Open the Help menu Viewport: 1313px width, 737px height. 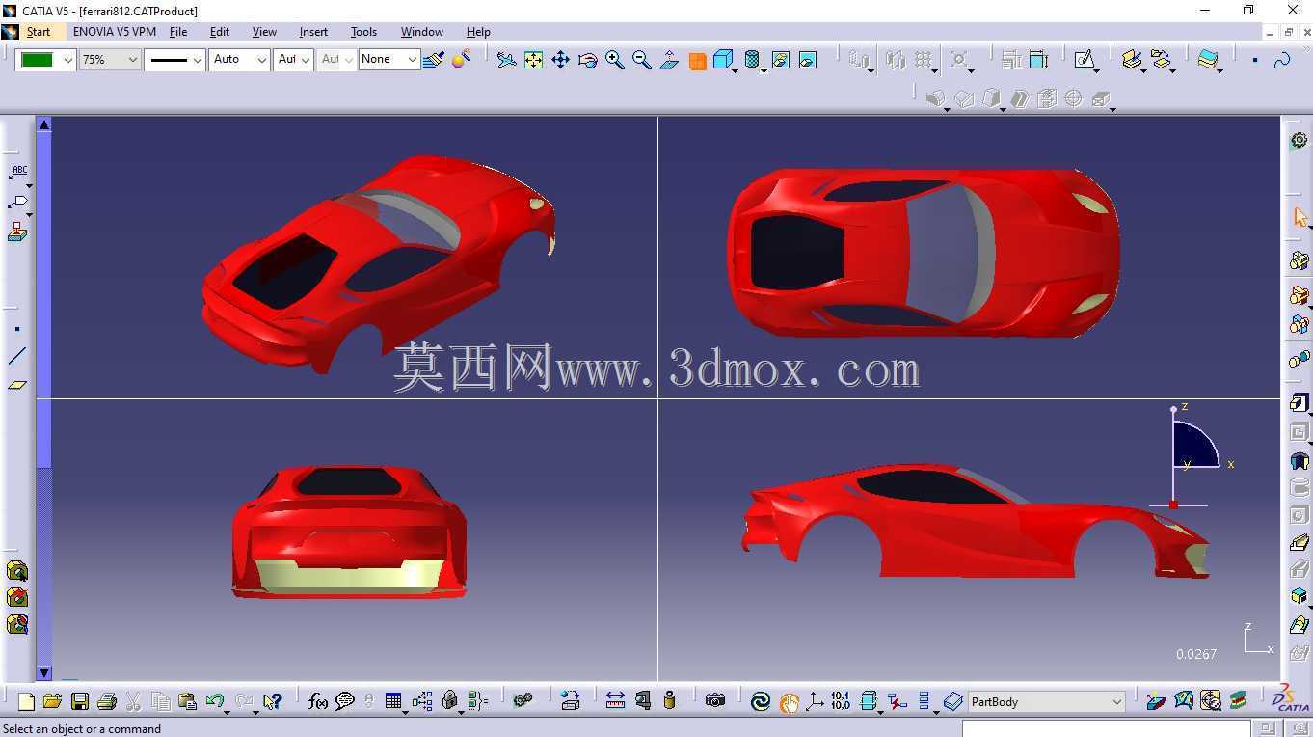(x=478, y=32)
